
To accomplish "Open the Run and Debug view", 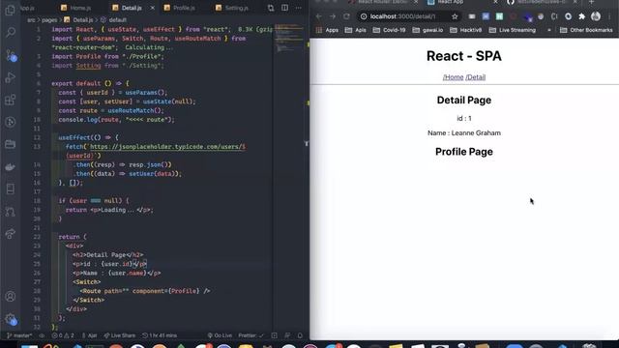I will (x=11, y=77).
